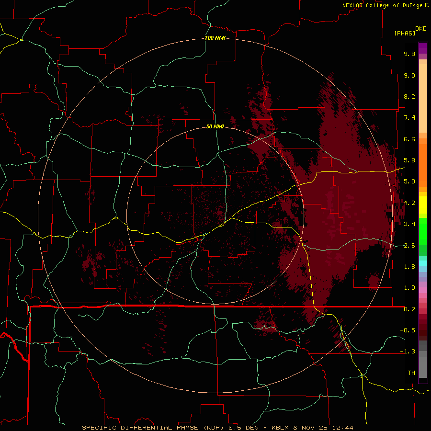Click the 8.2 scale value

point(409,96)
